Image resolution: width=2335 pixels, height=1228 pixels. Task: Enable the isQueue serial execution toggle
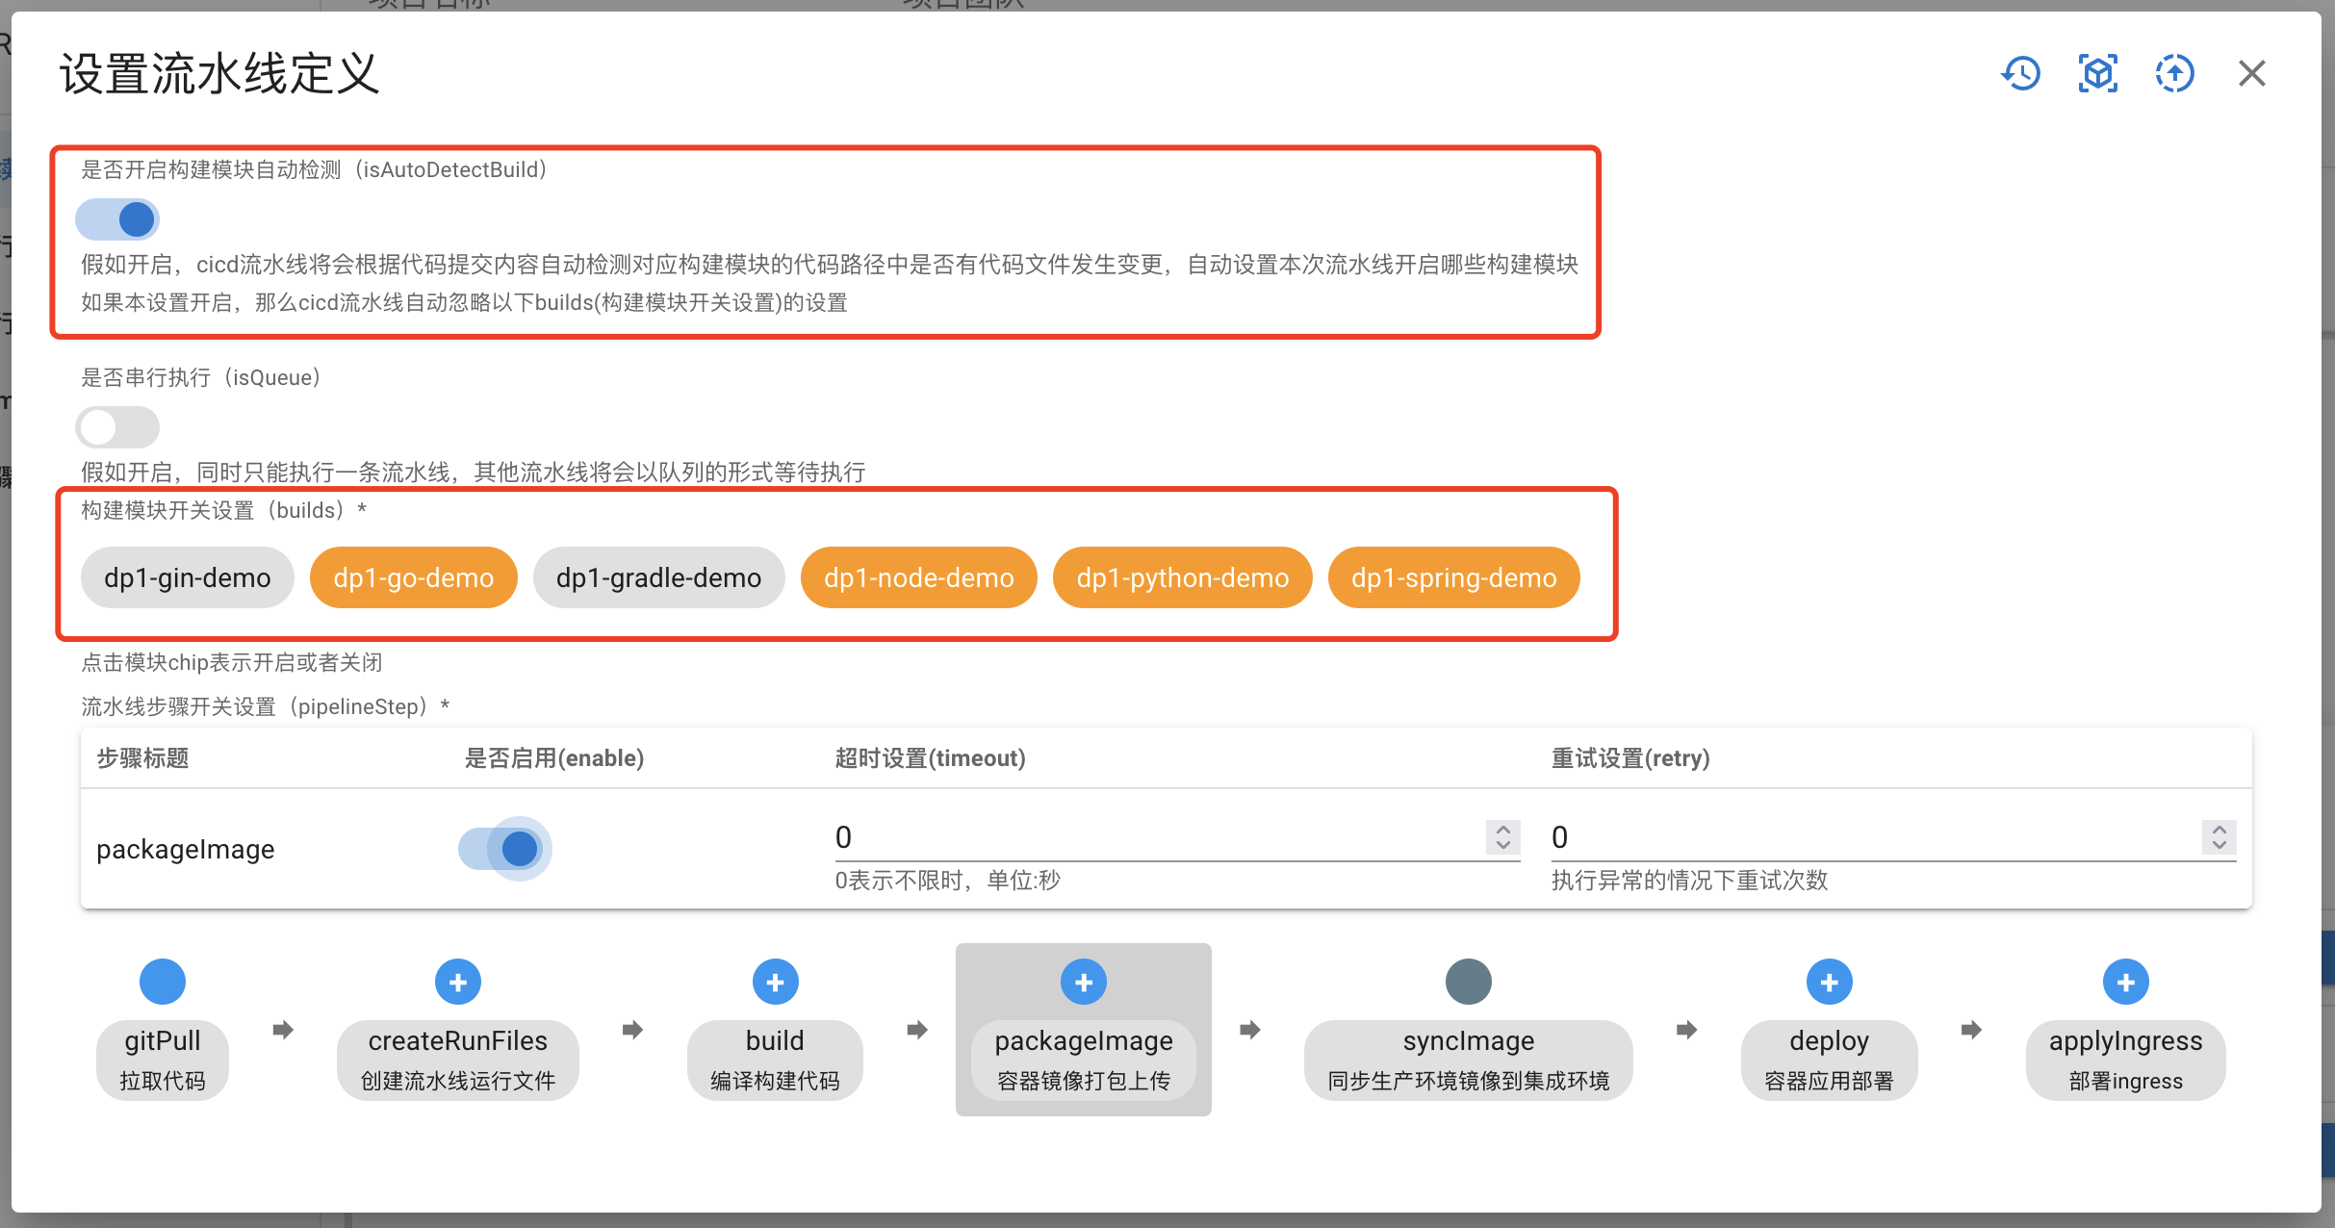117,426
